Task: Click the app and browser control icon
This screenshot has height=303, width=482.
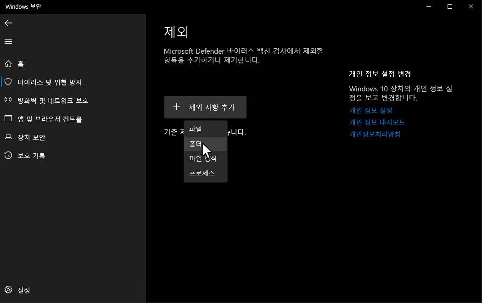Action: [x=8, y=119]
